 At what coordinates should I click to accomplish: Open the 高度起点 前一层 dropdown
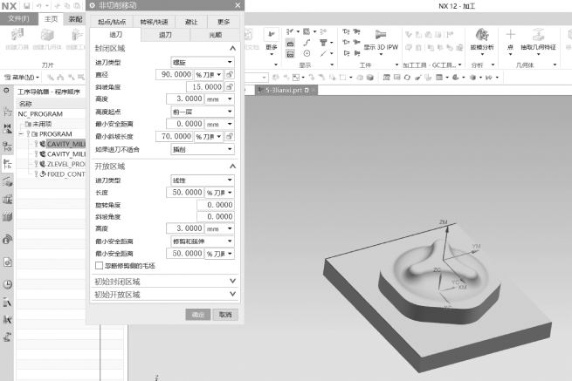202,112
